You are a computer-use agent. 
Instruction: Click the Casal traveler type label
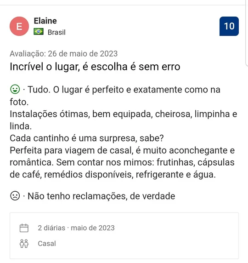[47, 244]
